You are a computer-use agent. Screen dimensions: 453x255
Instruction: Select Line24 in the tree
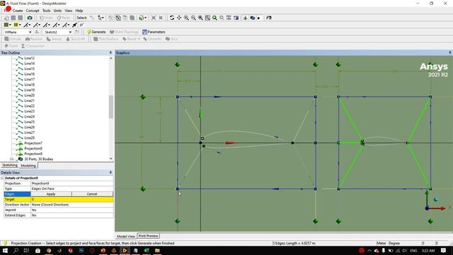30,116
